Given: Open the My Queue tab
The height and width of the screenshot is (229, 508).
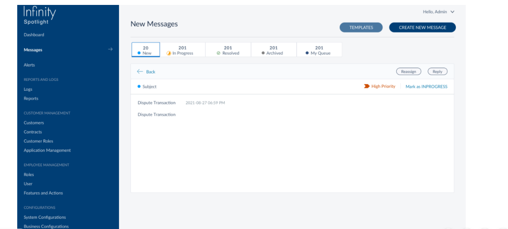Looking at the screenshot, I should click(319, 50).
